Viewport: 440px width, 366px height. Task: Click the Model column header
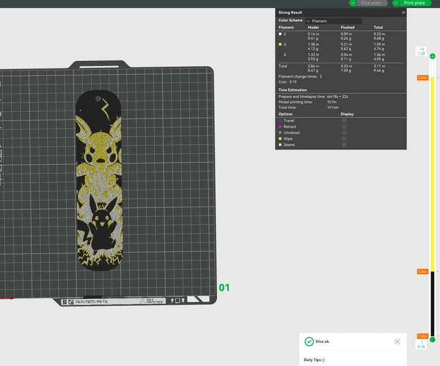(x=313, y=28)
